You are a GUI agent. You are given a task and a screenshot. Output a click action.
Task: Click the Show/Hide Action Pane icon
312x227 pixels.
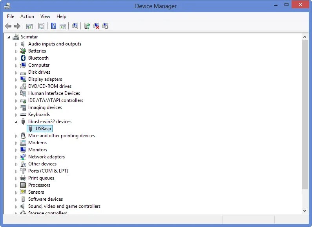click(63, 26)
